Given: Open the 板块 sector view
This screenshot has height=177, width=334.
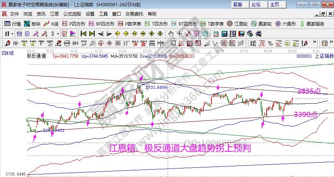Looking at the screenshot, I should point(32,24).
